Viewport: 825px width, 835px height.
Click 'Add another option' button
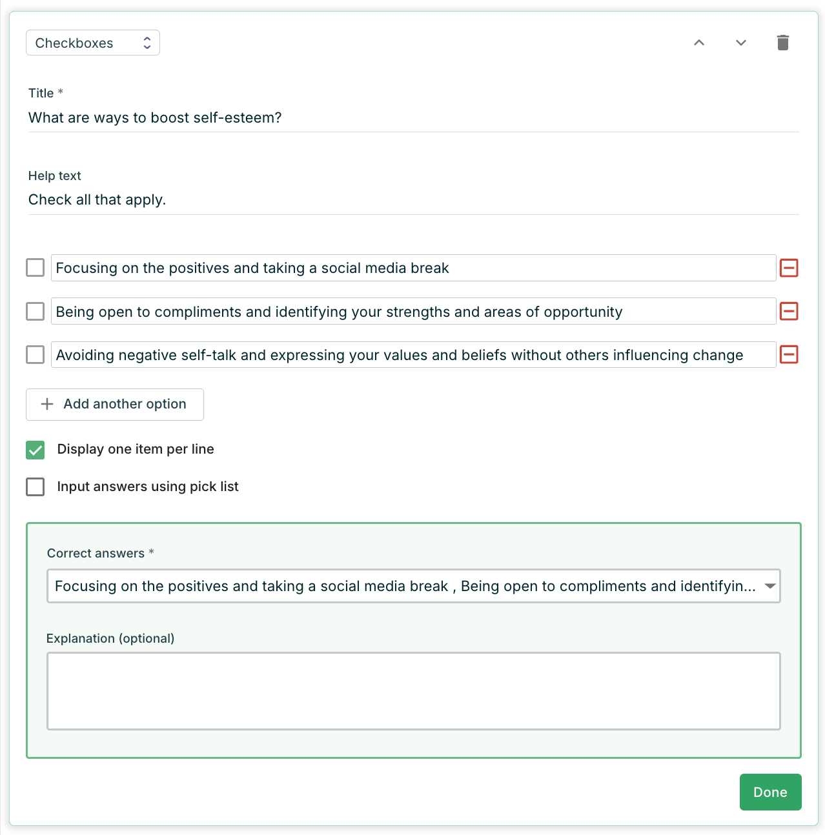[x=115, y=405]
